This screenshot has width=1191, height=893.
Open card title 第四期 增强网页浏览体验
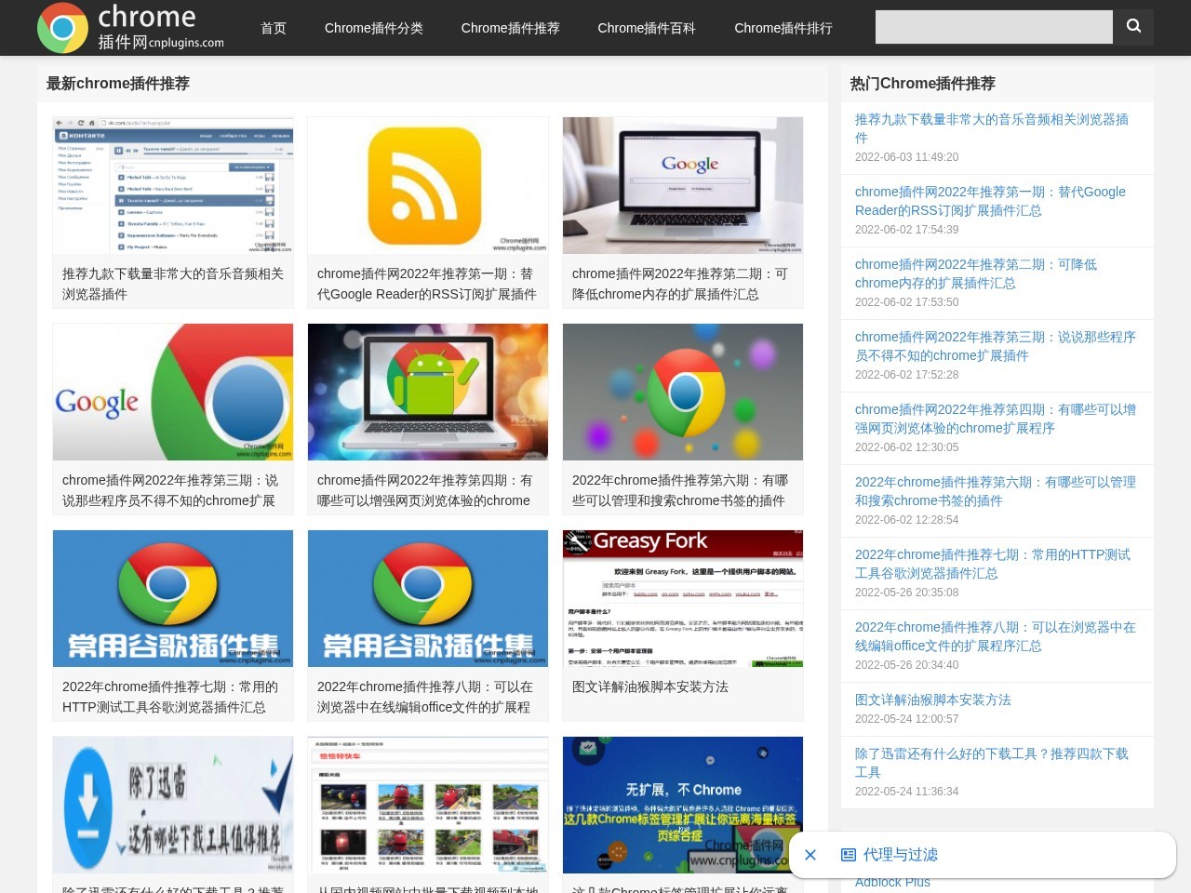coord(425,490)
